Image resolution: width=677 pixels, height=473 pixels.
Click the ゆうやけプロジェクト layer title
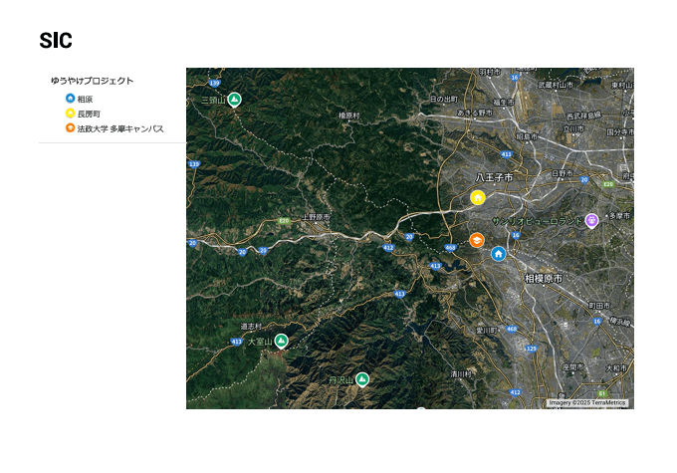tap(93, 81)
